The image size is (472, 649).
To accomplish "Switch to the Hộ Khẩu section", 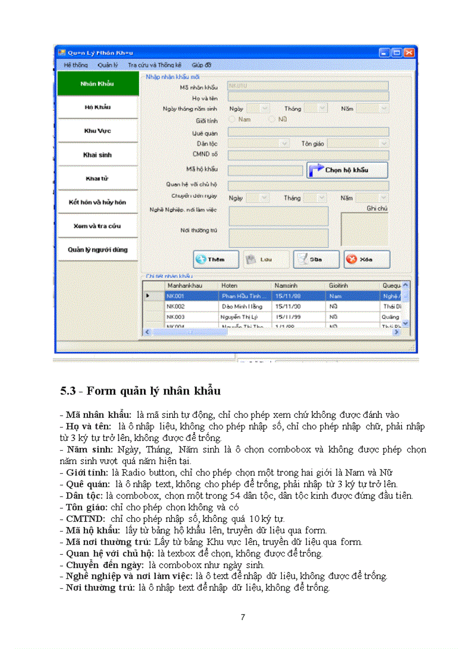I will 97,107.
